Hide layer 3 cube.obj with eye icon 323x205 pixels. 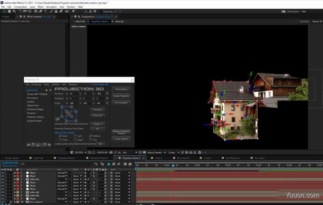[2, 179]
